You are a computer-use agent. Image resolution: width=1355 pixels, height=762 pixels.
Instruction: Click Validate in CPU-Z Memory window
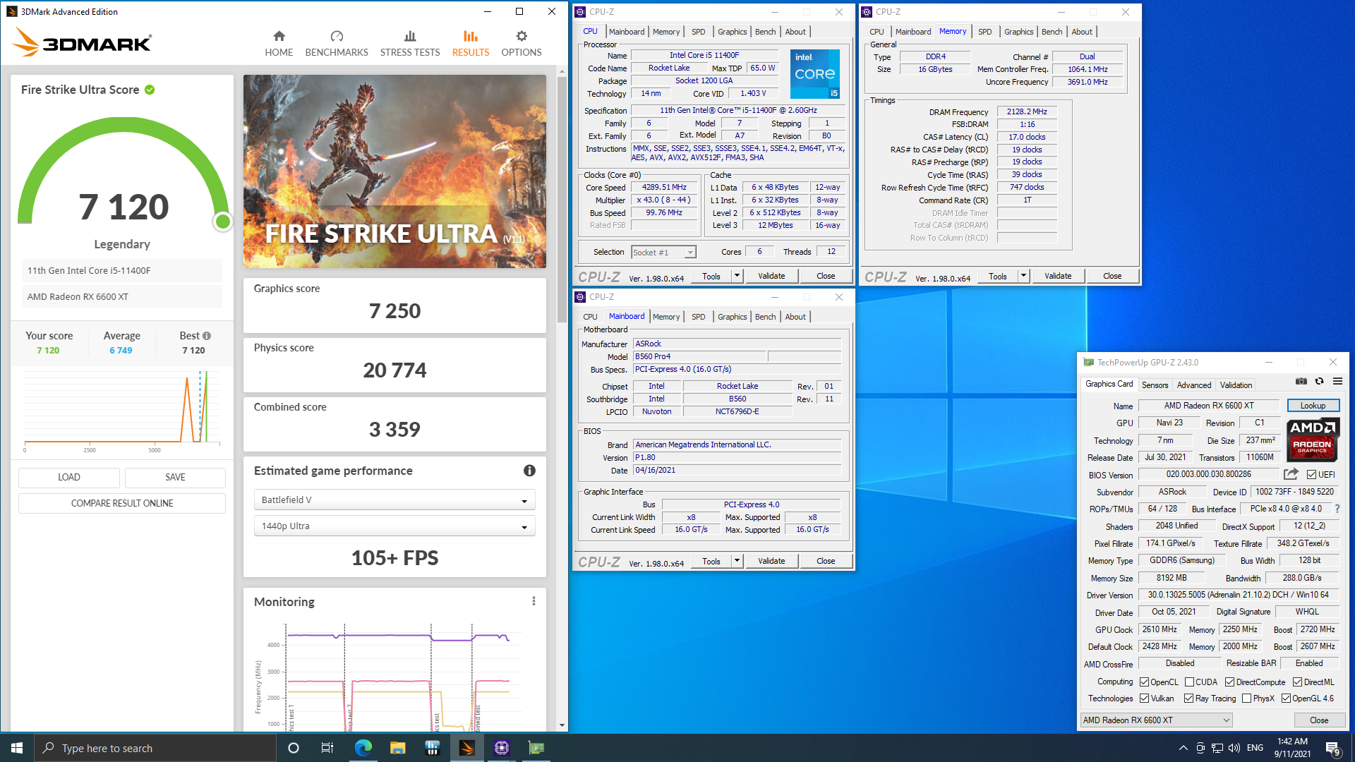pyautogui.click(x=1057, y=276)
